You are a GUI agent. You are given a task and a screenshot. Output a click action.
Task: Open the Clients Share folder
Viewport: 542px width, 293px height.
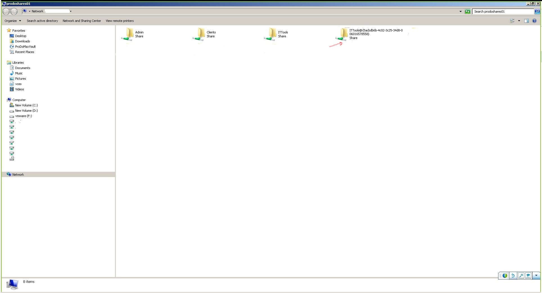click(x=200, y=34)
